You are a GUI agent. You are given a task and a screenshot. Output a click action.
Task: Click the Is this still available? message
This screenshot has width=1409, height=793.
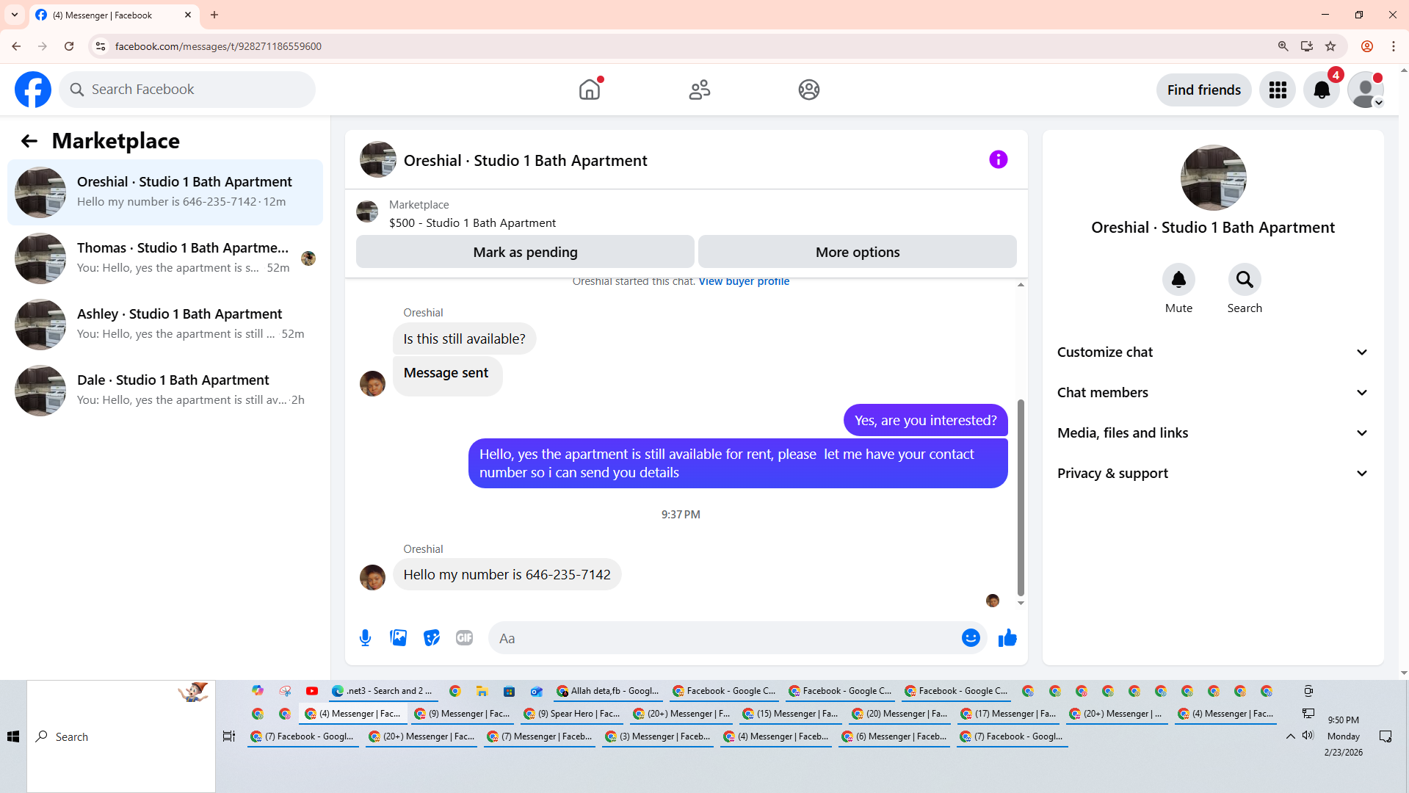pos(464,339)
